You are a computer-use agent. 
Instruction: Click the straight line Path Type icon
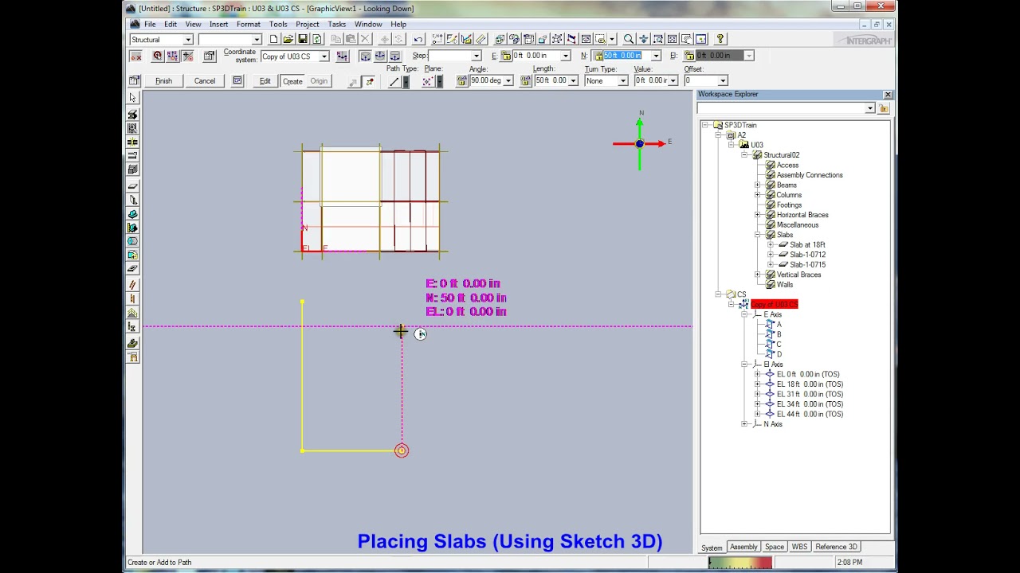point(394,81)
